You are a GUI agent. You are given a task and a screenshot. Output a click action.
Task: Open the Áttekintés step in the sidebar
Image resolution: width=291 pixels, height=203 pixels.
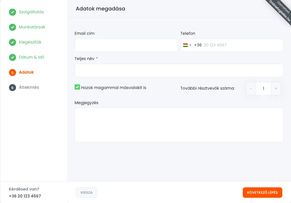tap(29, 88)
